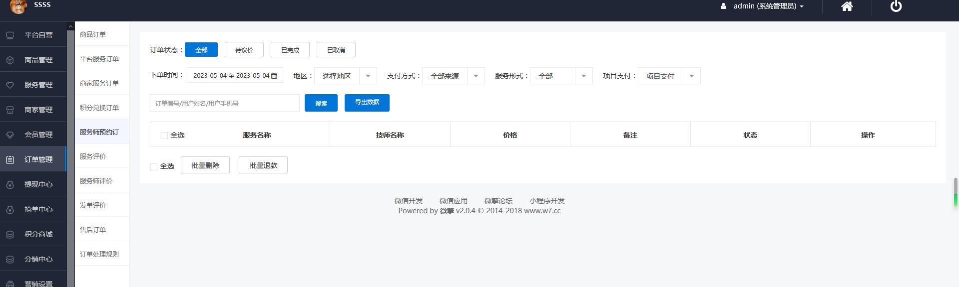
Task: Expand the 项目支付 dropdown arrow
Action: (692, 76)
